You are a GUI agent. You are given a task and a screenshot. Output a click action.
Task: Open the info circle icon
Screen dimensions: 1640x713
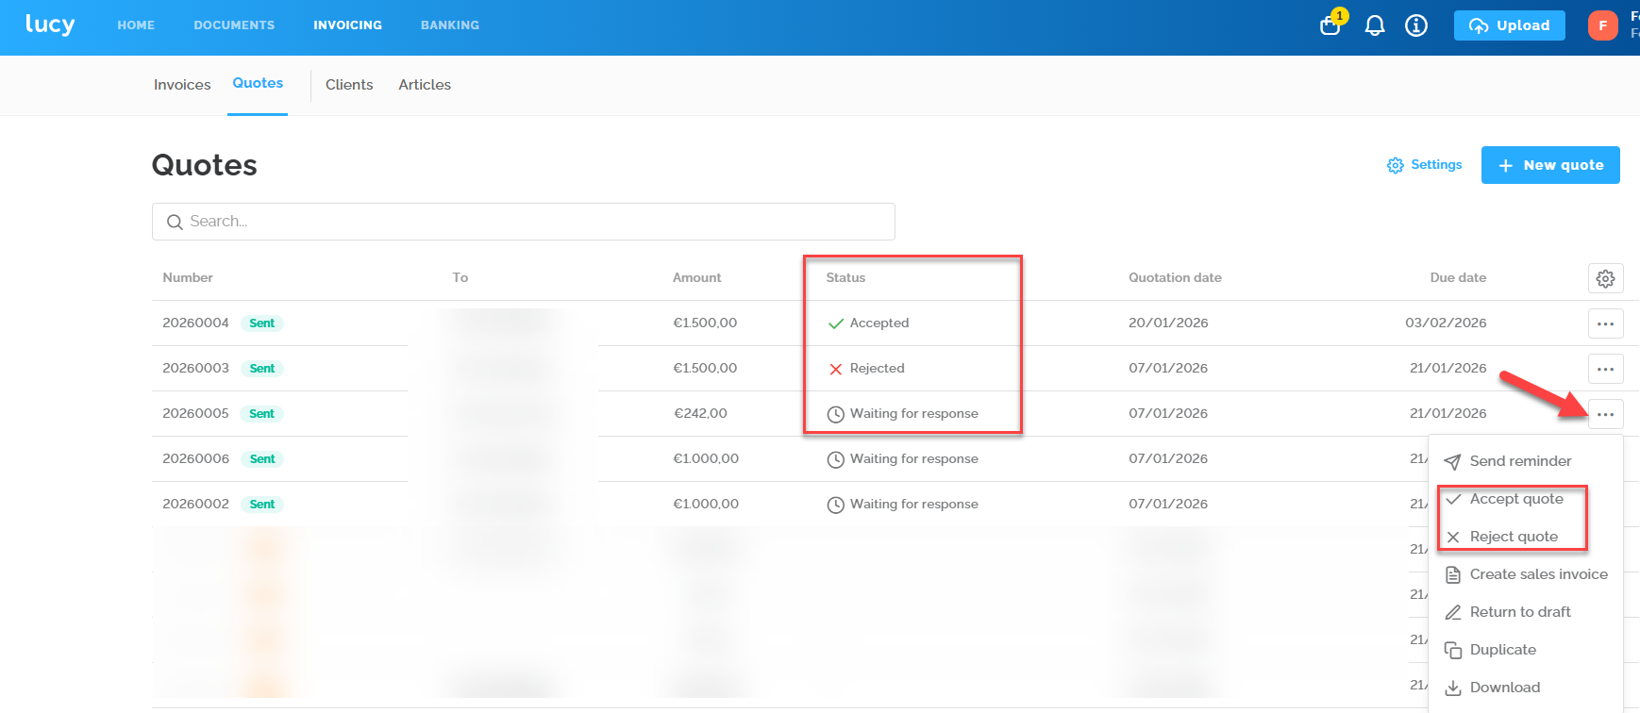(1416, 25)
